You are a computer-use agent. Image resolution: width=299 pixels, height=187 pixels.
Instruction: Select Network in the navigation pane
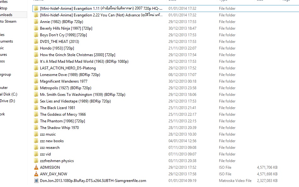[x=2, y=114]
